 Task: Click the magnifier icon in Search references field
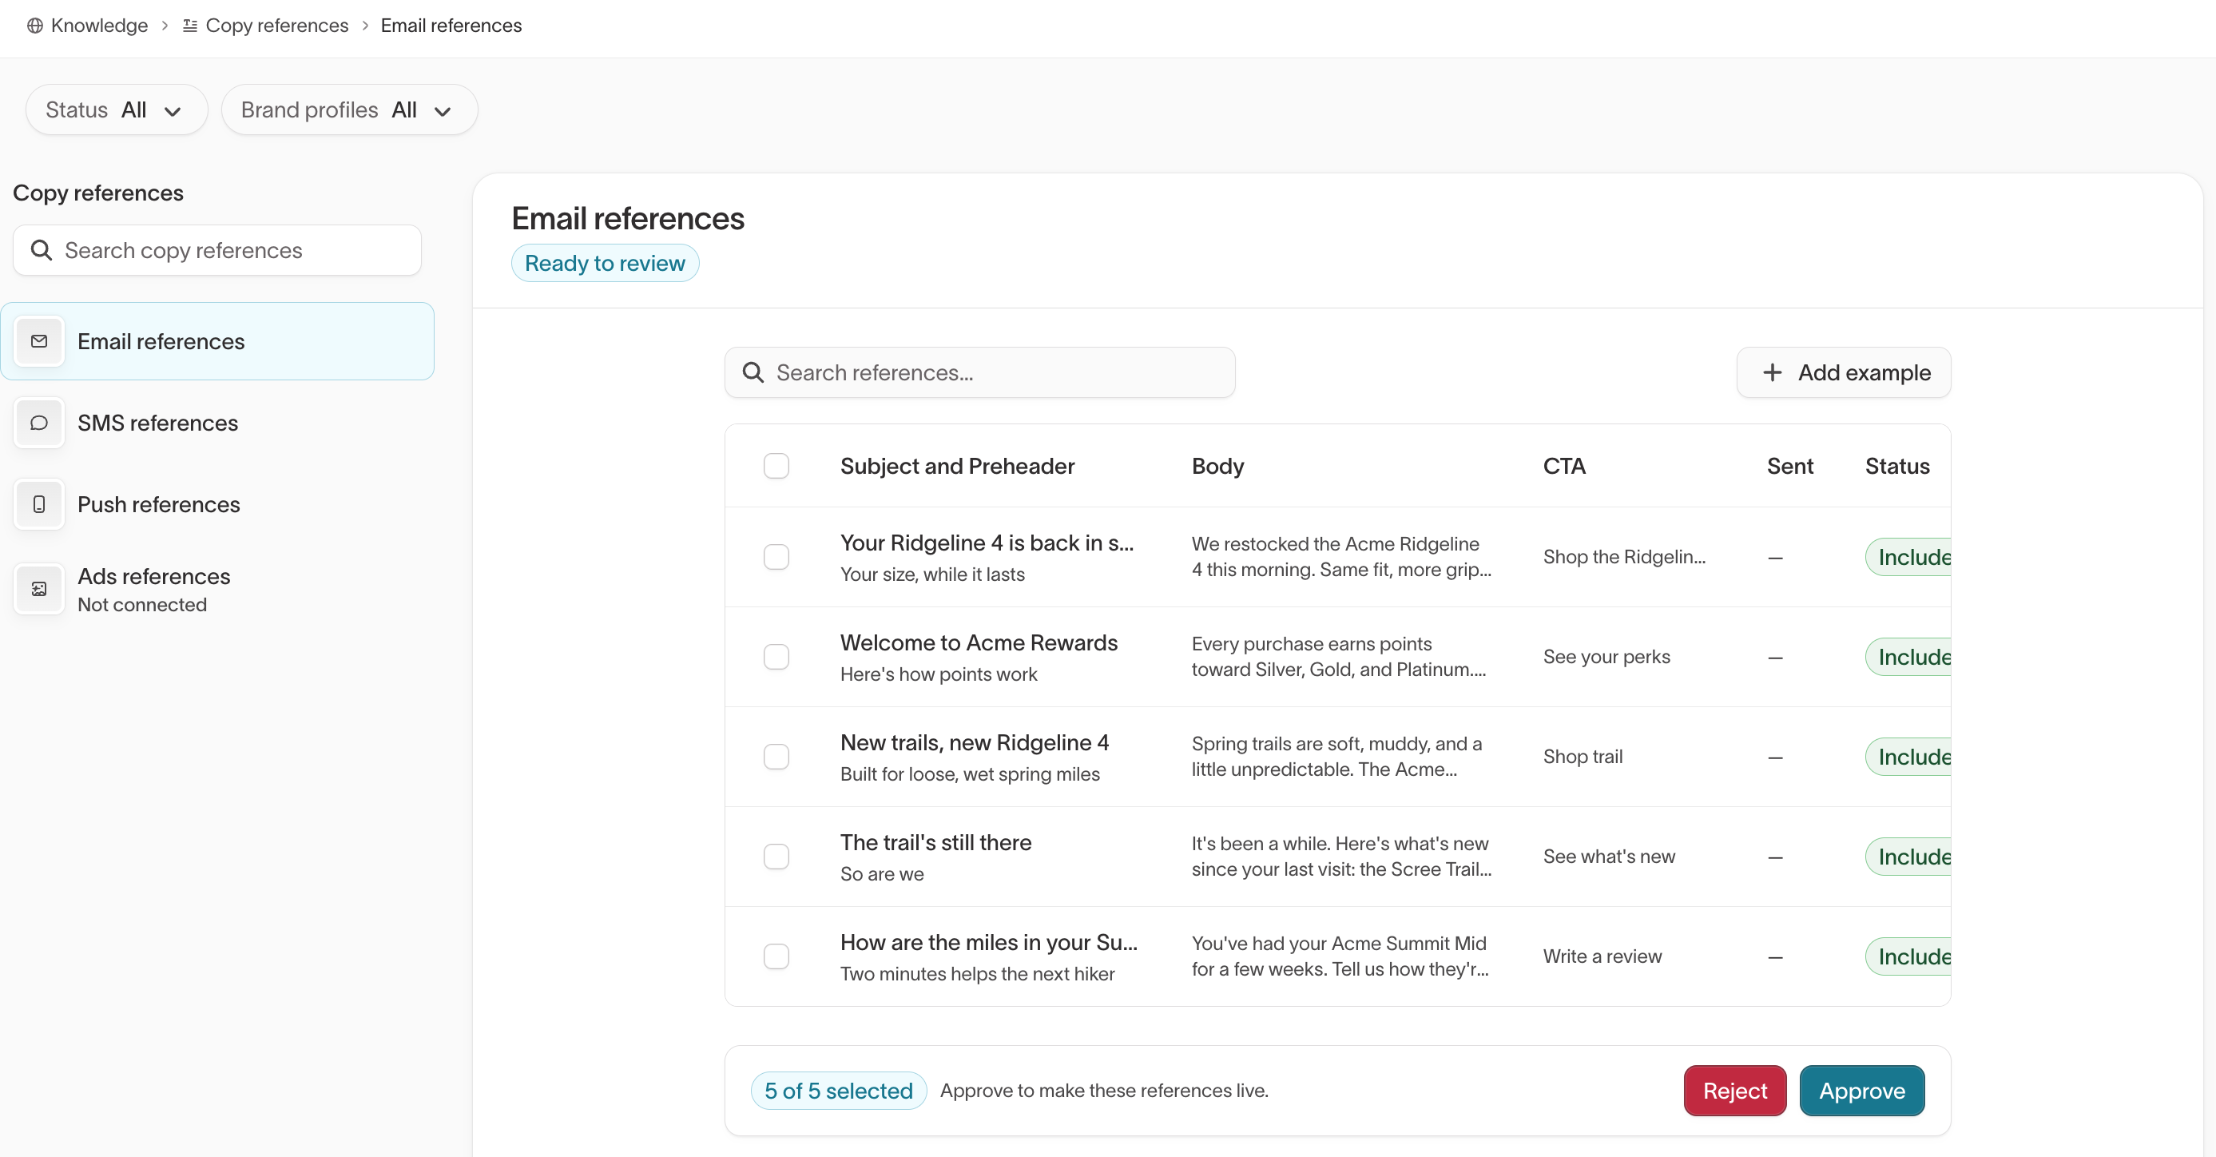point(753,372)
